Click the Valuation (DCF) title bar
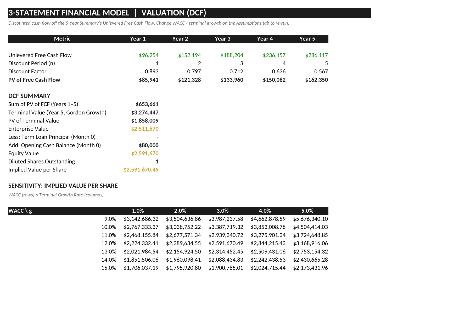 189,13
